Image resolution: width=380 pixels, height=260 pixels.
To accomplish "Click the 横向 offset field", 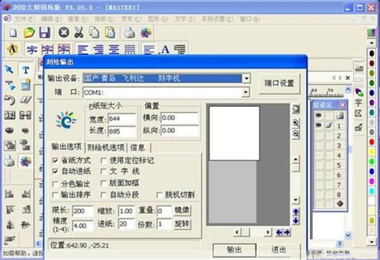I will pos(180,118).
